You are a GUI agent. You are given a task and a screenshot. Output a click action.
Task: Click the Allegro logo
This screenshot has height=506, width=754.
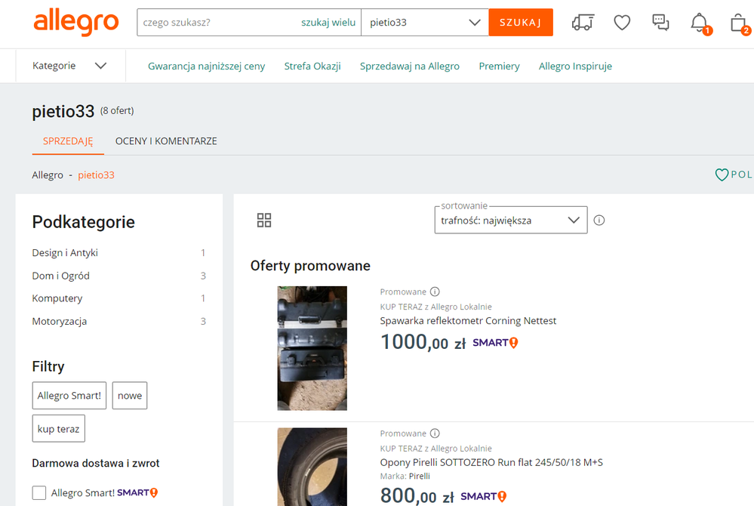coord(76,22)
